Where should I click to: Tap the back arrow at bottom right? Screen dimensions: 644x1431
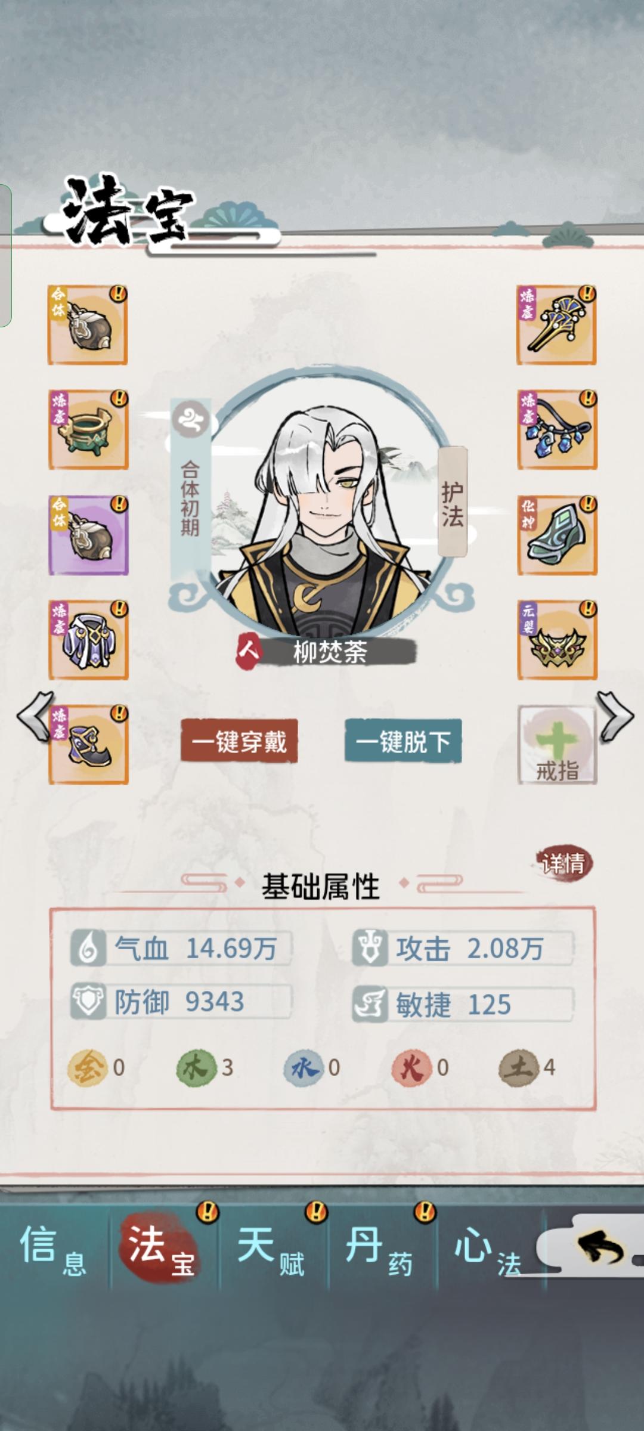pyautogui.click(x=599, y=1248)
